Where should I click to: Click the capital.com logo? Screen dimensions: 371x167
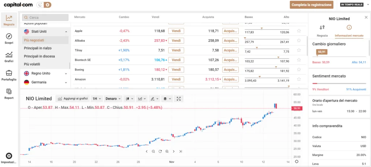[18, 5]
